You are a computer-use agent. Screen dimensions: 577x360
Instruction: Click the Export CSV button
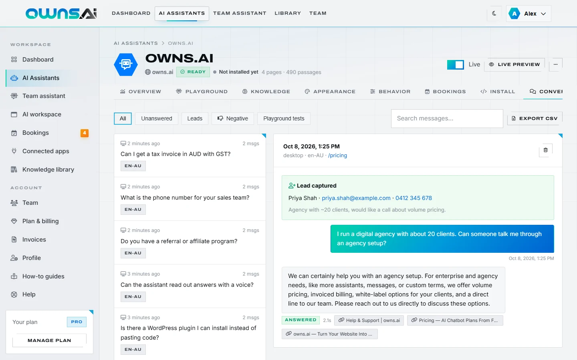click(535, 118)
